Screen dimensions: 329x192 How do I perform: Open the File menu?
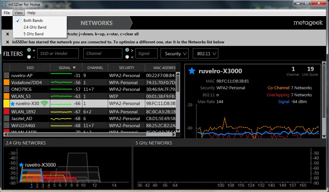tap(7, 13)
